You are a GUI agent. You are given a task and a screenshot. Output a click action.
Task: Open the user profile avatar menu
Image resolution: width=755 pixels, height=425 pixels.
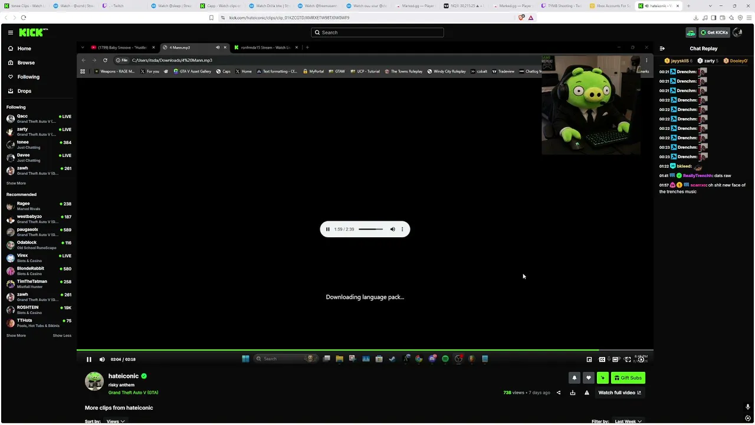point(737,32)
